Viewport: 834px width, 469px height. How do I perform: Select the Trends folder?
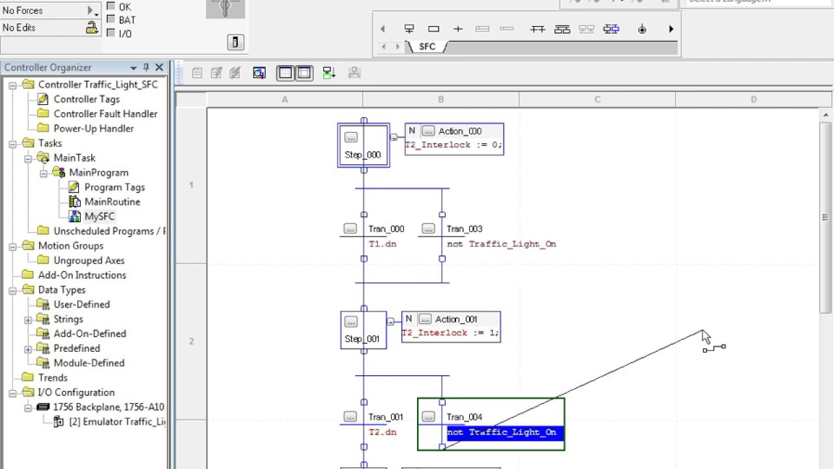coord(52,378)
